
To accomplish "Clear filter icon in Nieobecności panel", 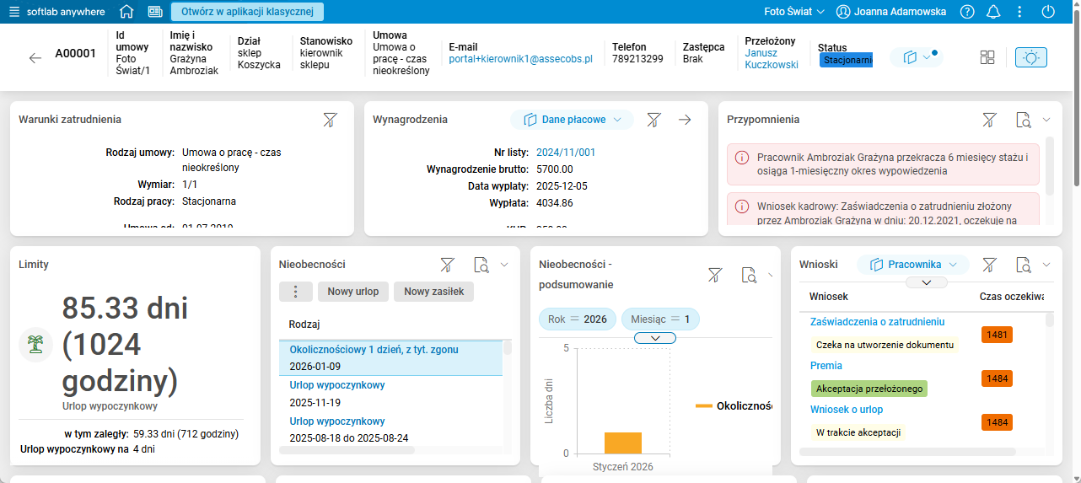I will pyautogui.click(x=447, y=265).
